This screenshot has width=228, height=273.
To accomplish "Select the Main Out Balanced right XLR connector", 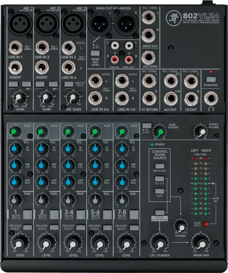I will [x=127, y=23].
